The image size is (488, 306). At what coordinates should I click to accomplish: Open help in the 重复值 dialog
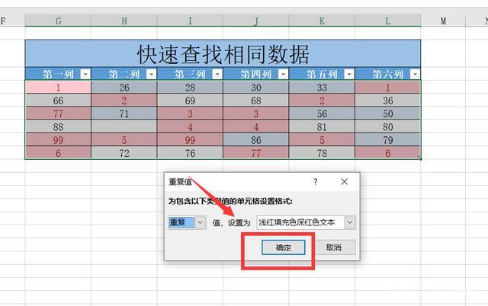tap(315, 181)
